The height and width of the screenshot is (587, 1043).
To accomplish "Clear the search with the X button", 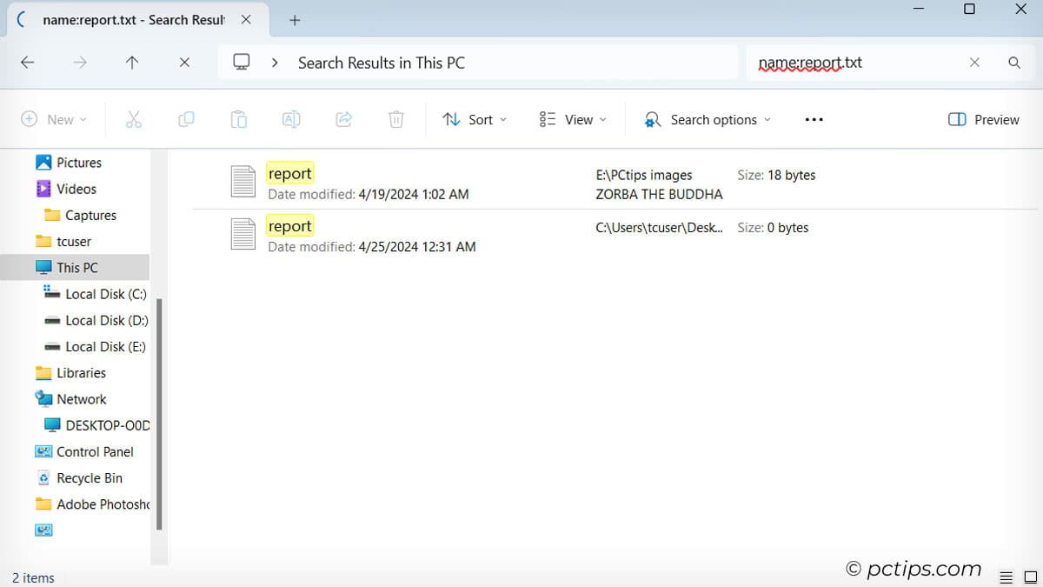I will (974, 62).
